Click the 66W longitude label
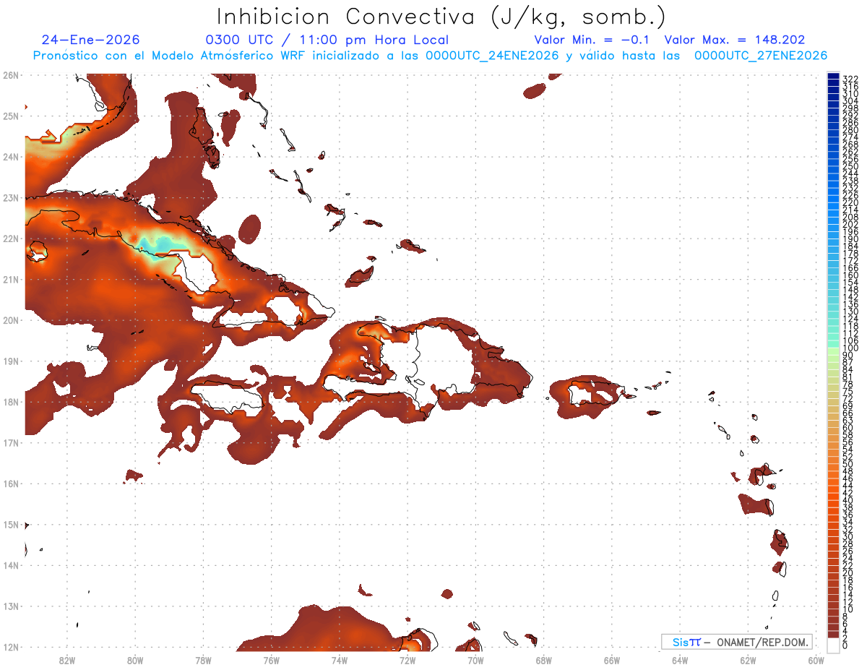 pyautogui.click(x=612, y=660)
